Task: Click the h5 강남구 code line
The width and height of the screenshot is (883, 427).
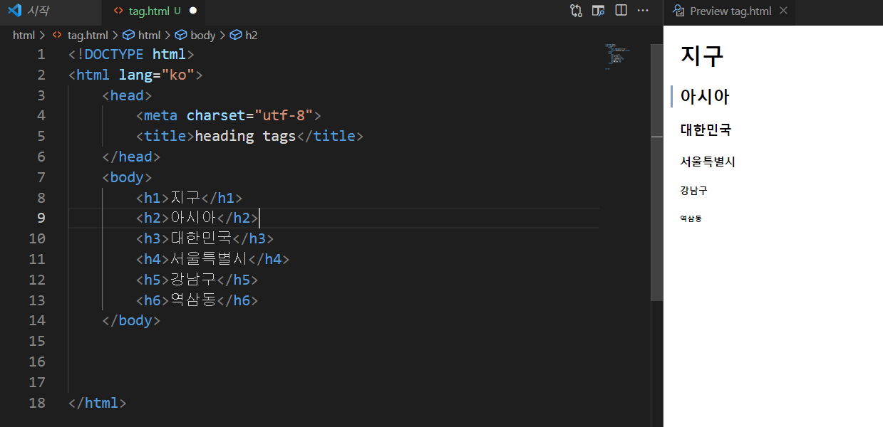Action: pos(197,280)
